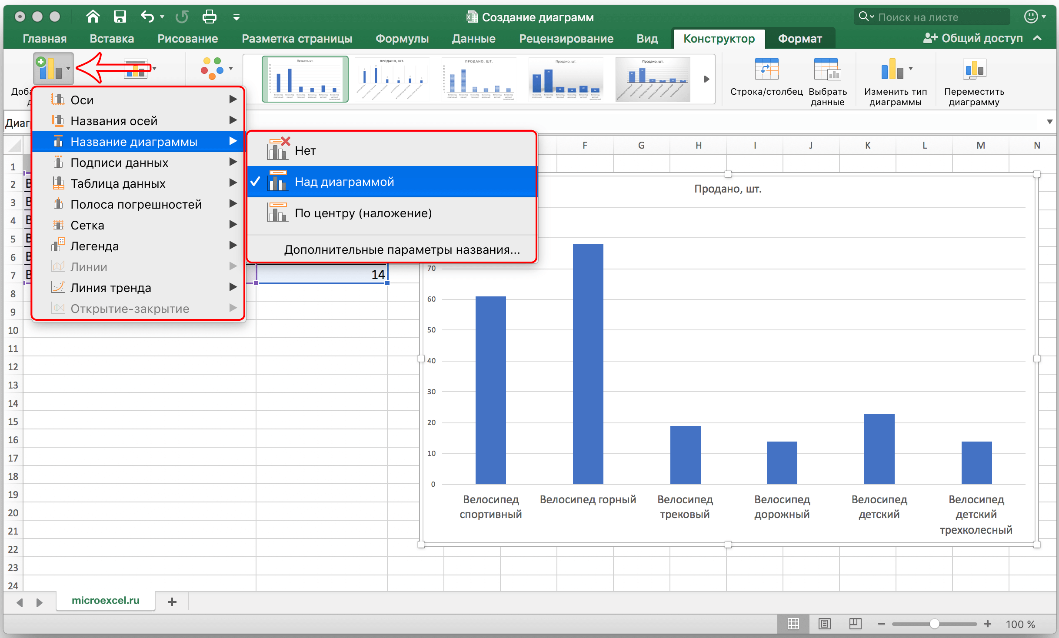Click the Switch Row/Column icon
The image size is (1059, 638).
pyautogui.click(x=766, y=70)
